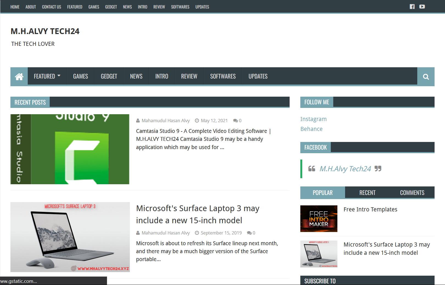Screen dimensions: 445x285
Task: Open sidebar Surface Laptop 3 popular link
Action: [x=387, y=249]
